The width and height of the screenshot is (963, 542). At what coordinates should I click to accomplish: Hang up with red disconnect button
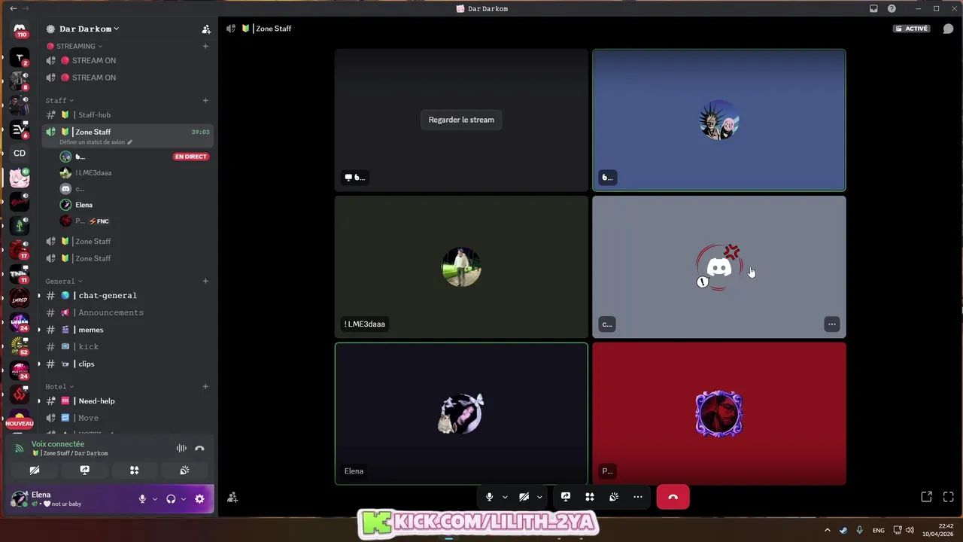click(673, 497)
